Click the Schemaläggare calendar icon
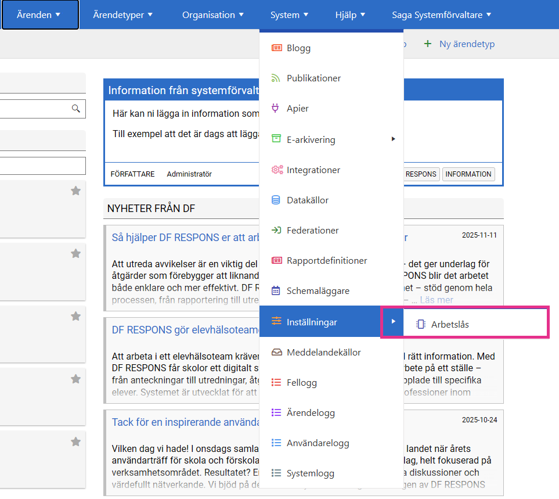The height and width of the screenshot is (499, 559). (276, 291)
